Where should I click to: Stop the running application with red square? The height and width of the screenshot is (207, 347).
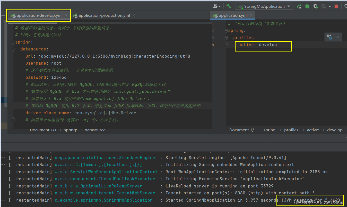click(336, 6)
